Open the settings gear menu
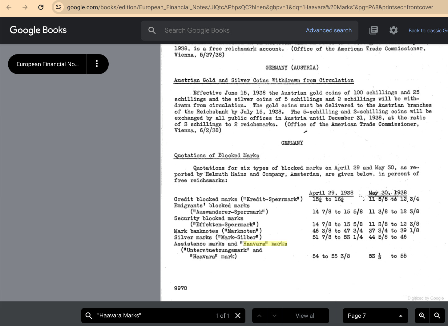448x326 pixels. (393, 30)
